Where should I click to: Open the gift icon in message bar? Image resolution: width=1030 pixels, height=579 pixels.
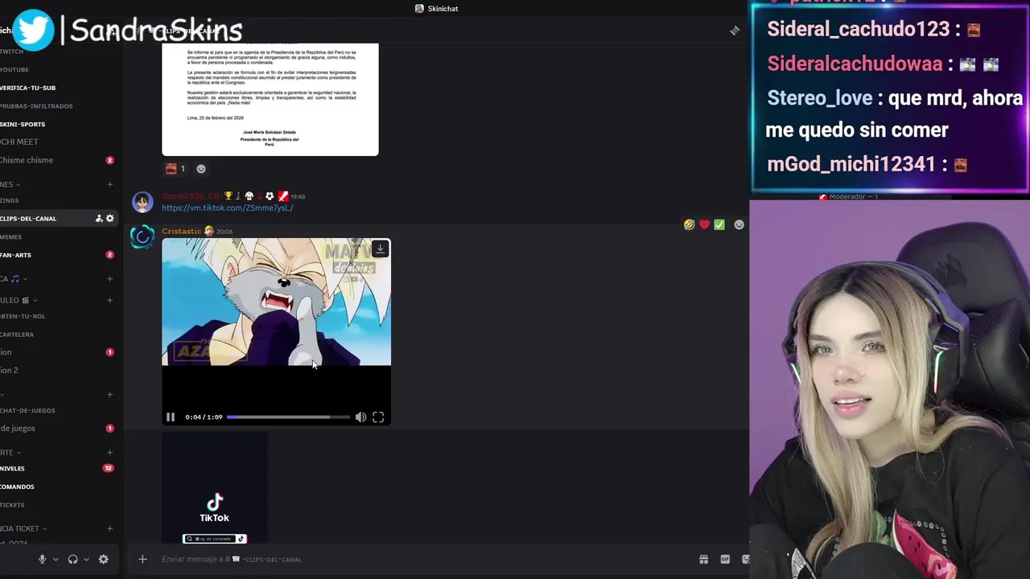tap(703, 559)
